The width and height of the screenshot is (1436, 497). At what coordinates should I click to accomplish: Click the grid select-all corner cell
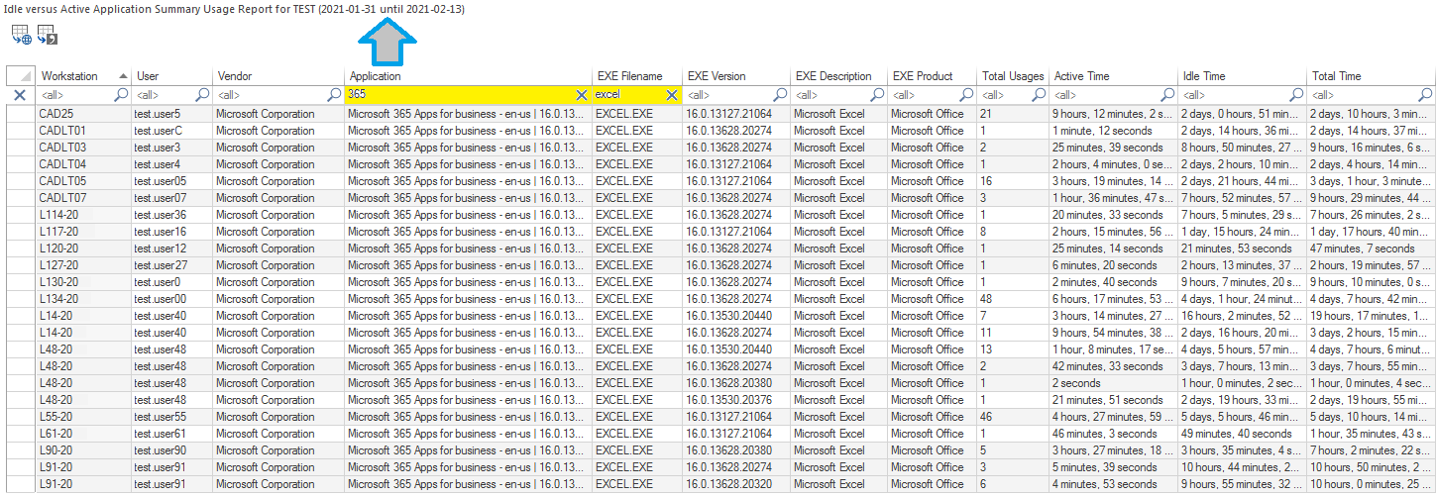(19, 76)
